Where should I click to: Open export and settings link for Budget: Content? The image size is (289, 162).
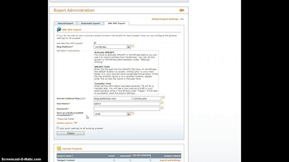(170, 160)
